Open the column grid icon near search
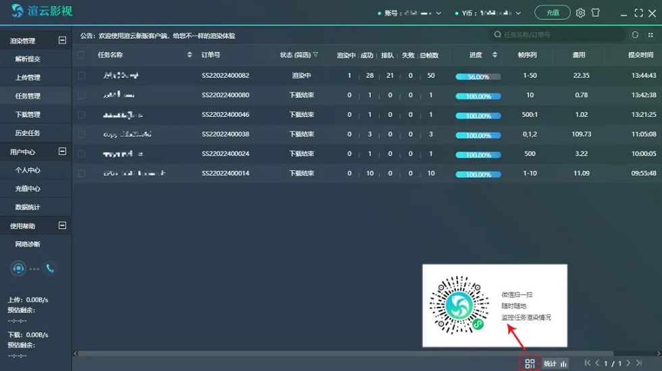This screenshot has height=371, width=662. (x=651, y=35)
